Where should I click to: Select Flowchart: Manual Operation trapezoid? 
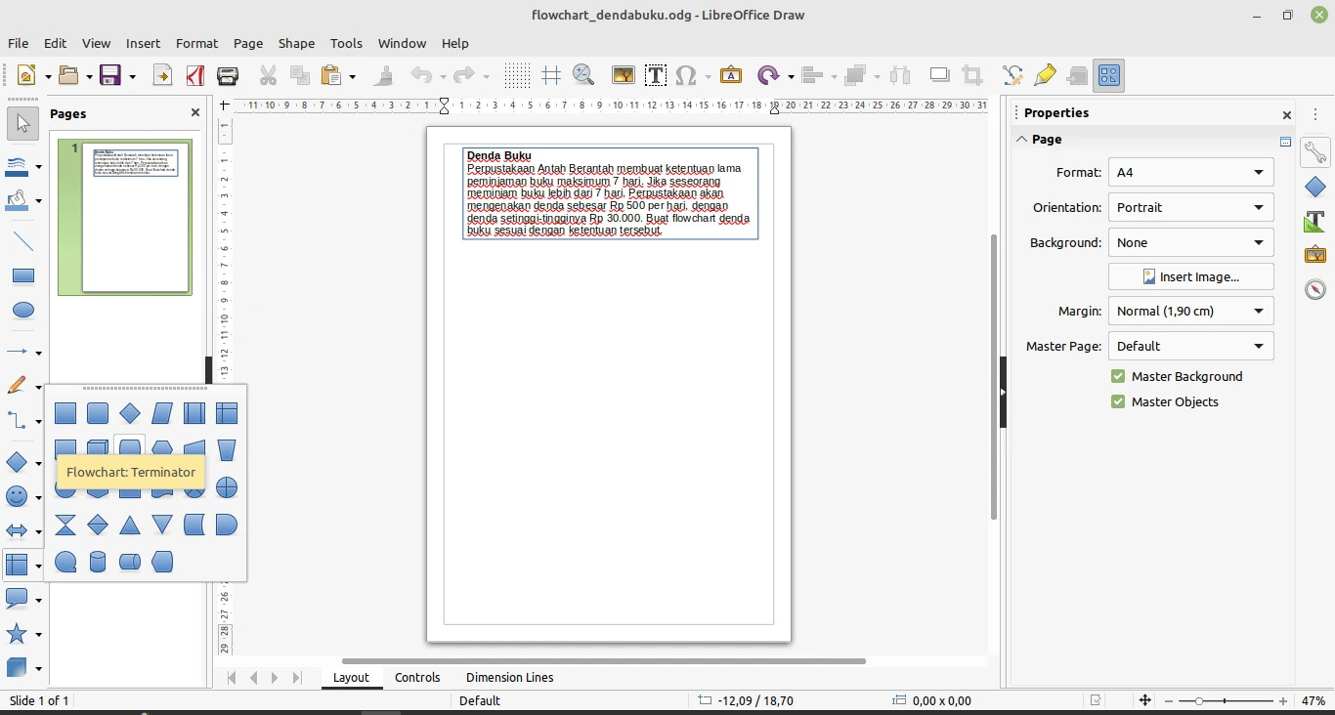(x=227, y=449)
